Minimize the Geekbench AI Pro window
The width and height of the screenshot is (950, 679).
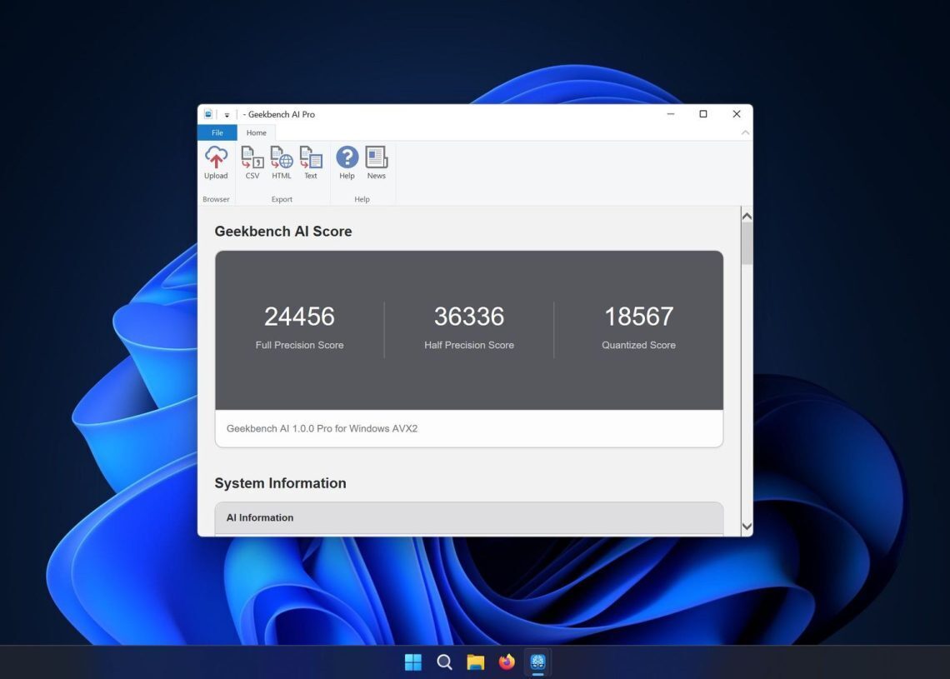671,114
